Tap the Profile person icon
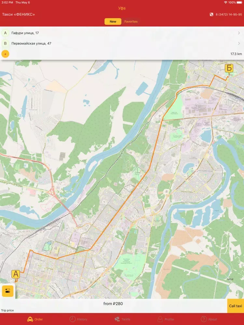The width and height of the screenshot is (244, 325). pyautogui.click(x=160, y=319)
